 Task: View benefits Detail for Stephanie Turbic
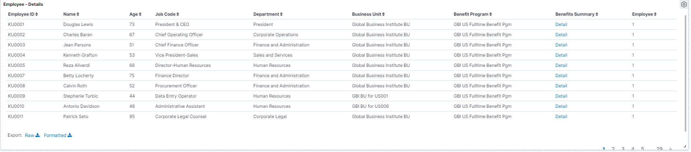[561, 96]
